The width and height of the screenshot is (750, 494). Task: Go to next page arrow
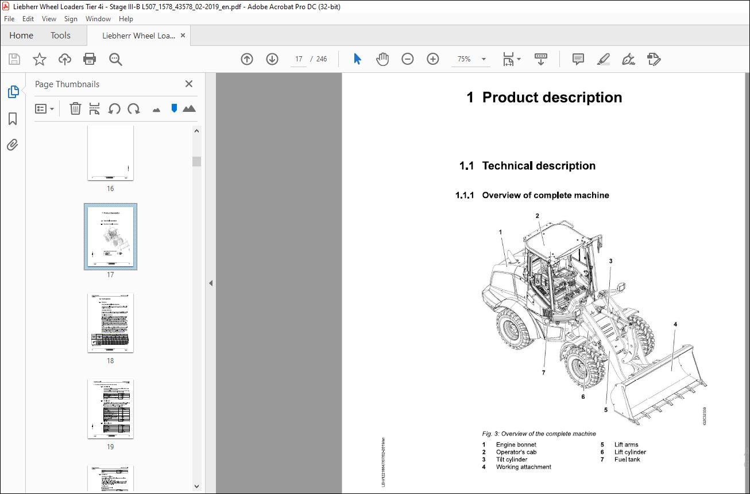tap(272, 59)
